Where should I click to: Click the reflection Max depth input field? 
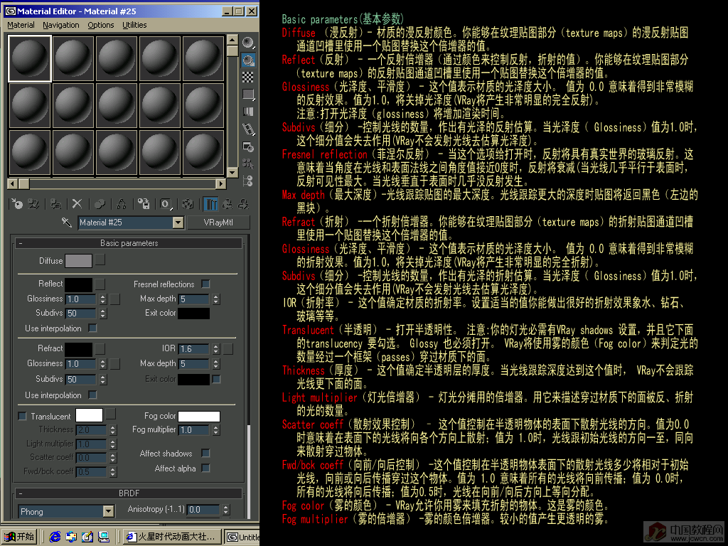pyautogui.click(x=194, y=299)
